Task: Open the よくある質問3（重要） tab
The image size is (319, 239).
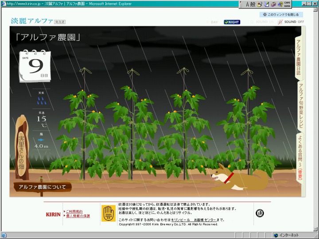Action: [x=300, y=158]
